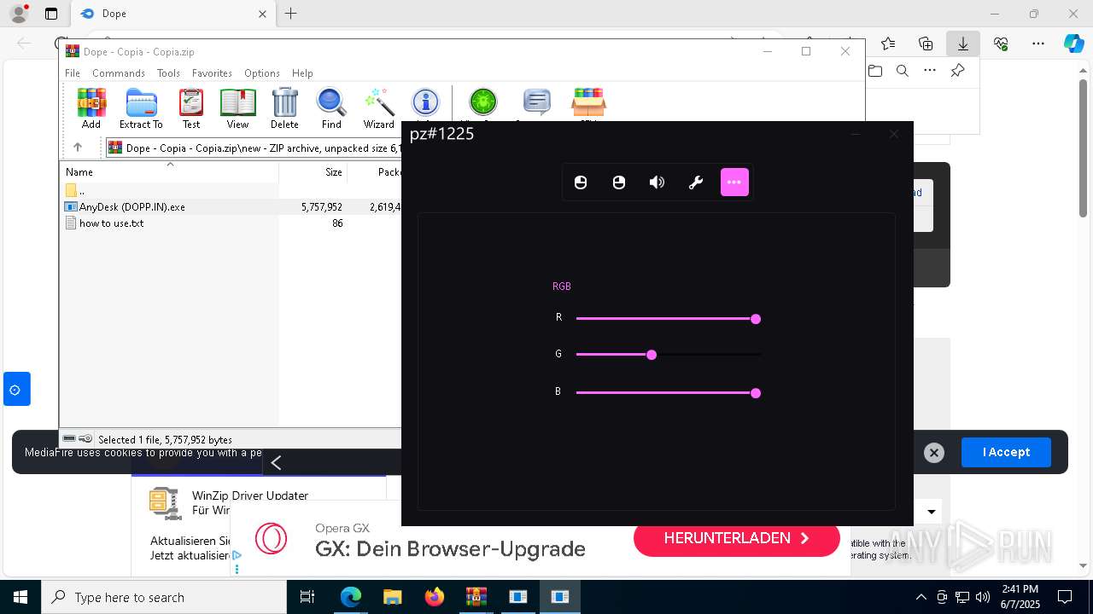Select the sound speaker tab in pz#1225
The height and width of the screenshot is (614, 1093).
point(657,182)
